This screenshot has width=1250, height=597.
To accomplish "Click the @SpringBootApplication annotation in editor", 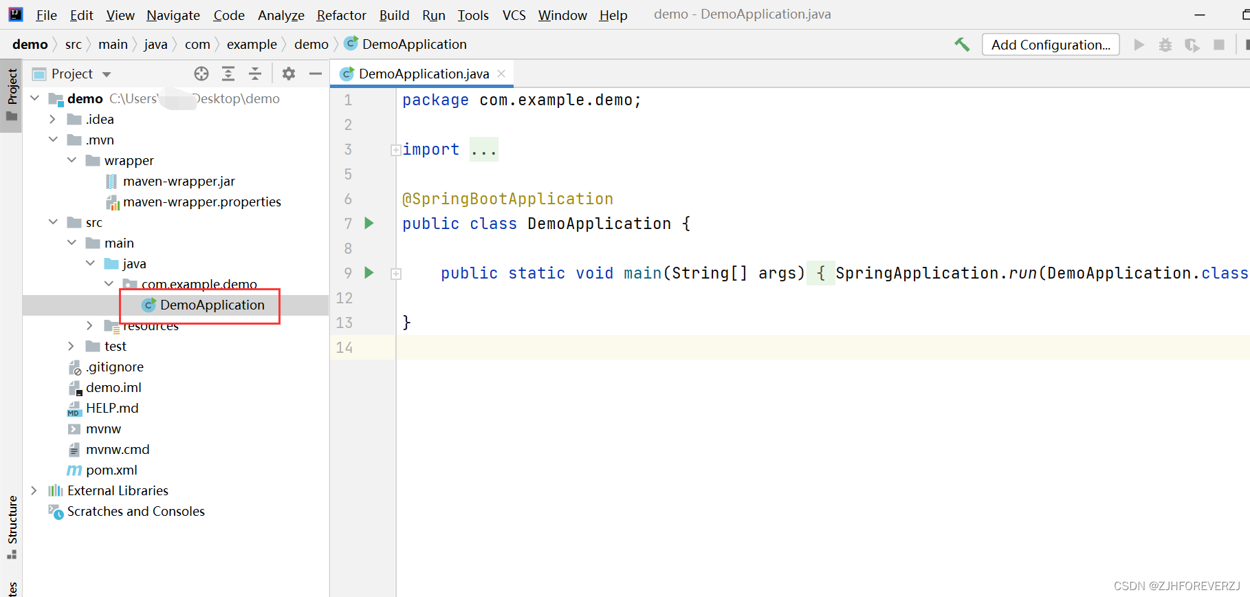I will coord(507,199).
